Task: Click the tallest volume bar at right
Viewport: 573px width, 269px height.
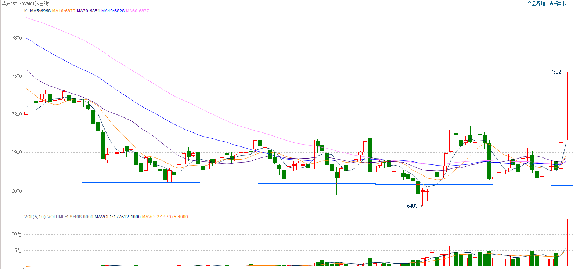Action: click(566, 243)
